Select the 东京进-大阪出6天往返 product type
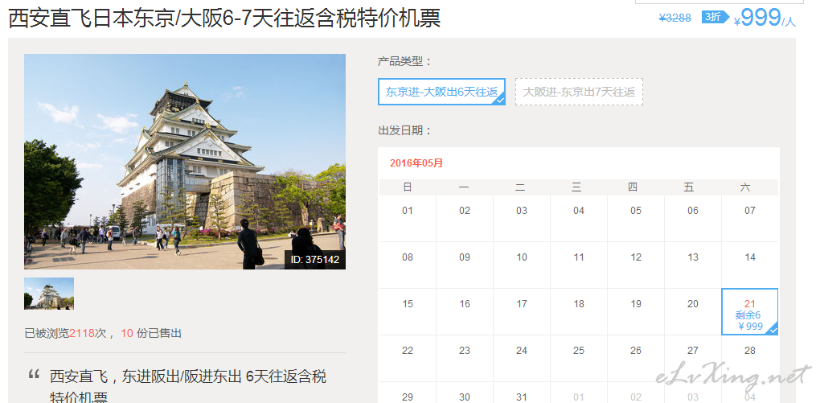The height and width of the screenshot is (403, 820). pyautogui.click(x=441, y=92)
